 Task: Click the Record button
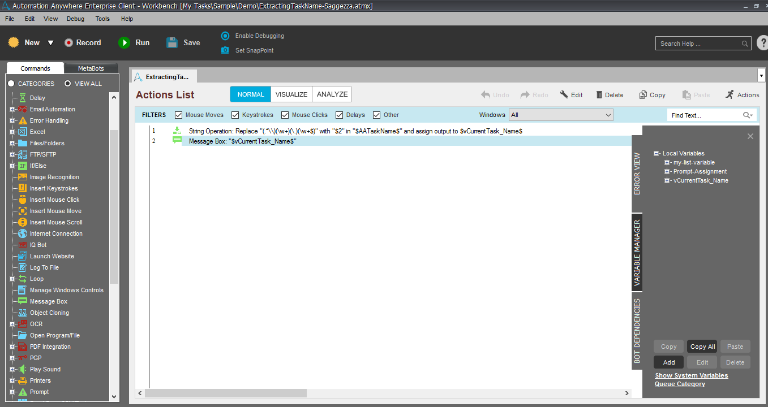pyautogui.click(x=83, y=42)
